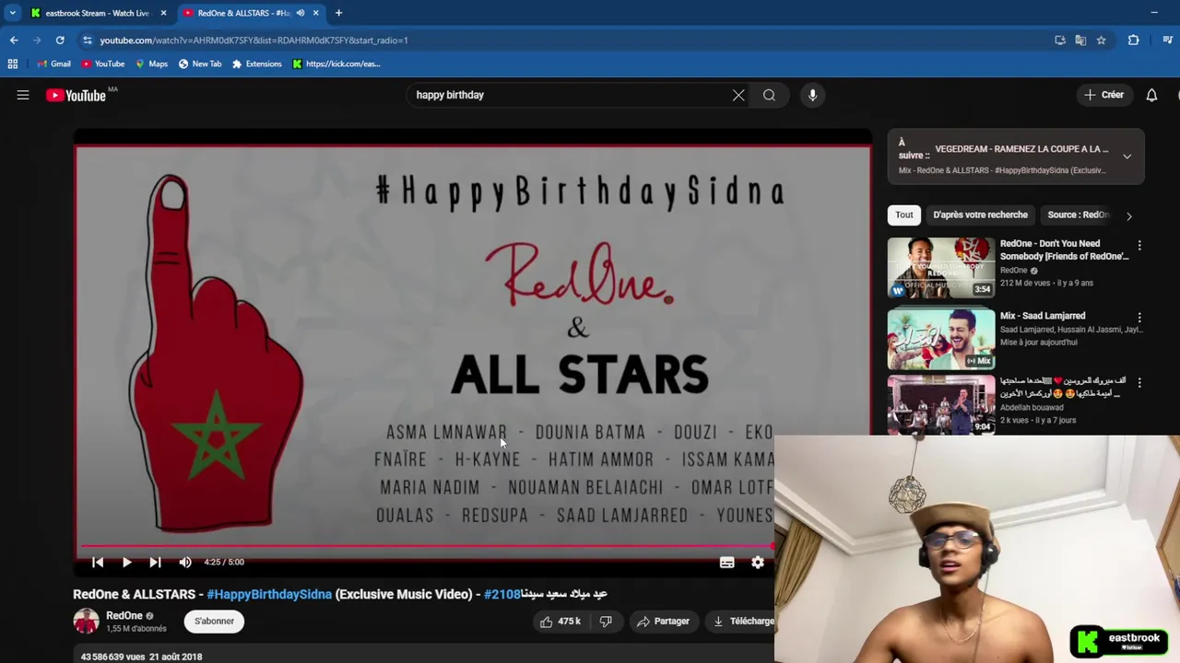
Task: Open the notifications bell
Action: click(x=1151, y=95)
